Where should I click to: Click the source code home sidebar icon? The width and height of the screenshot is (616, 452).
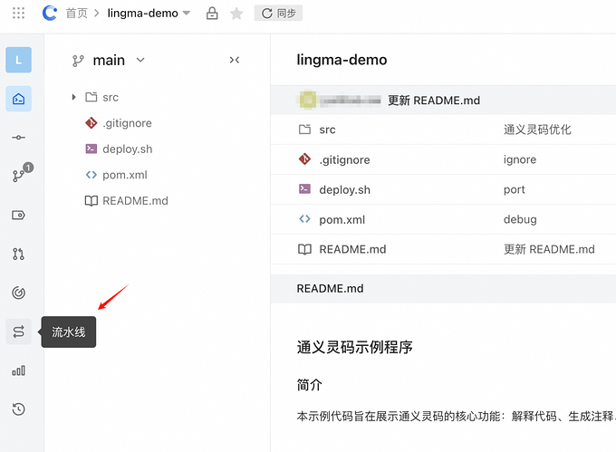(x=18, y=99)
